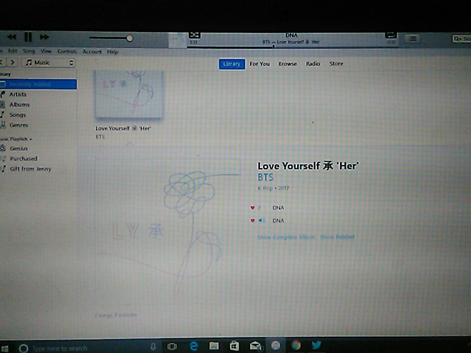This screenshot has height=353, width=471.
Task: Toggle love heart on playing DNA track
Action: 253,221
